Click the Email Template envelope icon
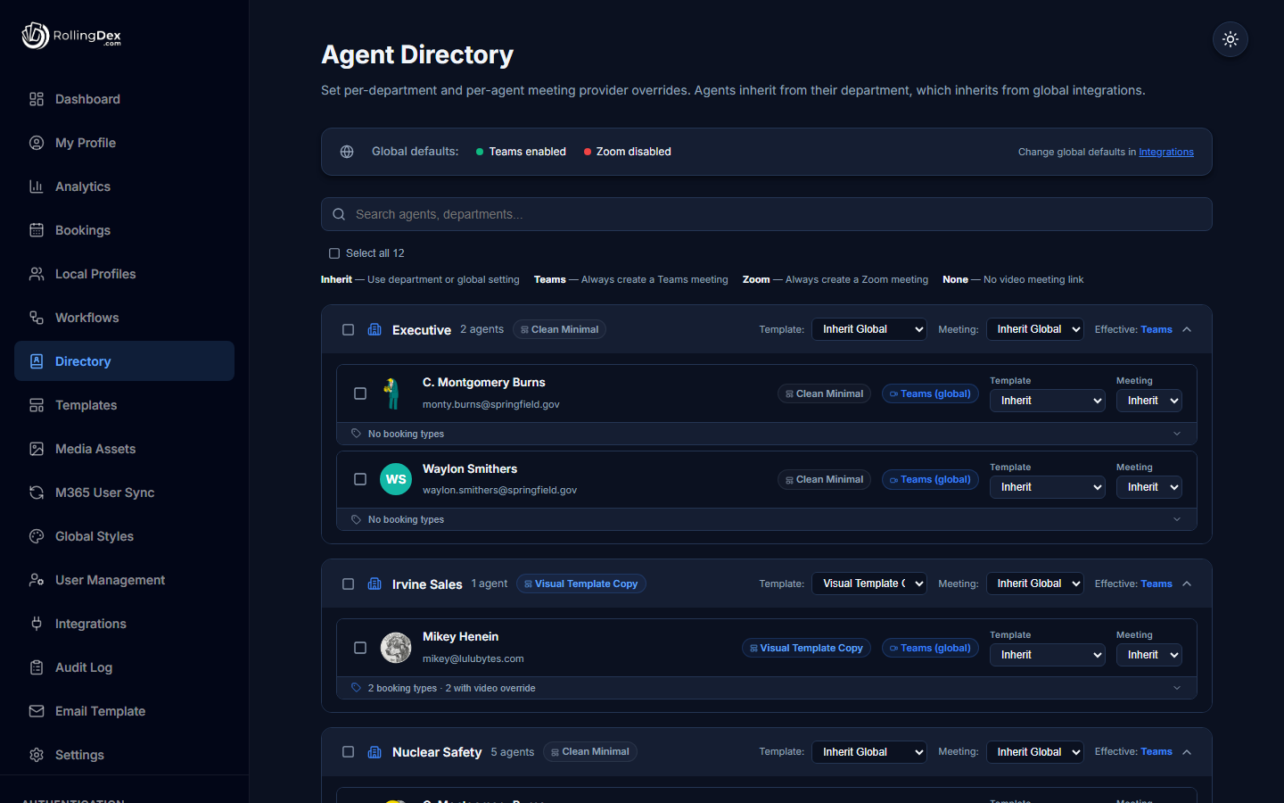This screenshot has height=803, width=1284. coord(37,711)
